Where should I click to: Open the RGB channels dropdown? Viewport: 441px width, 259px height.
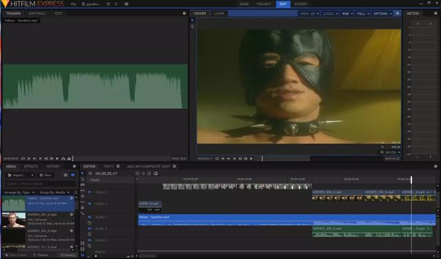point(347,14)
